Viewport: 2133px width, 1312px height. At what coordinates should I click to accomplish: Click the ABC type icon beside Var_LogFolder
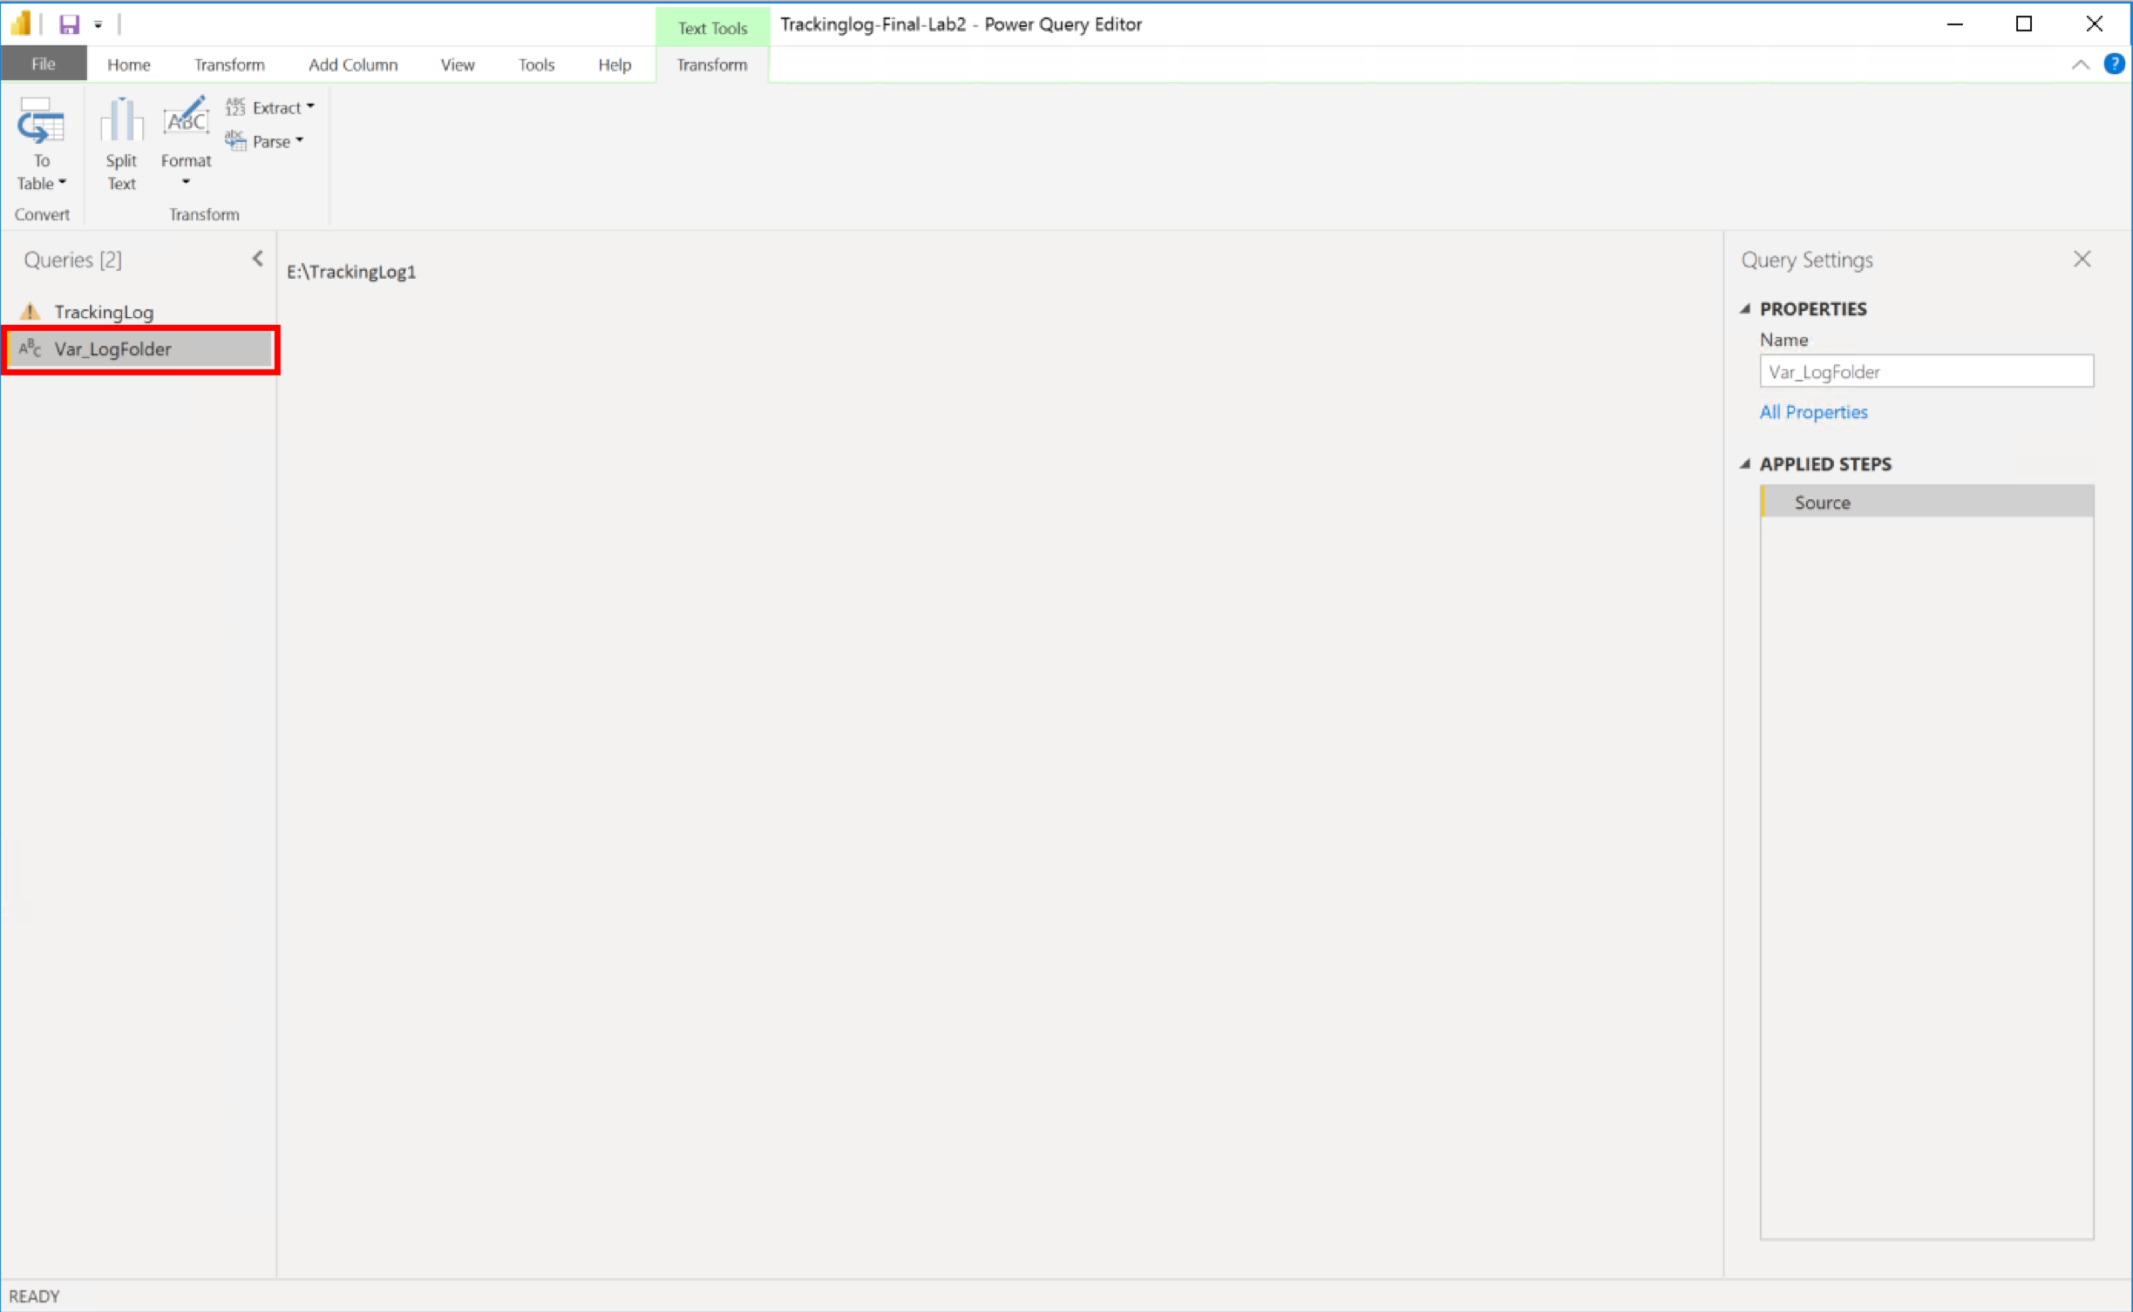(x=29, y=348)
